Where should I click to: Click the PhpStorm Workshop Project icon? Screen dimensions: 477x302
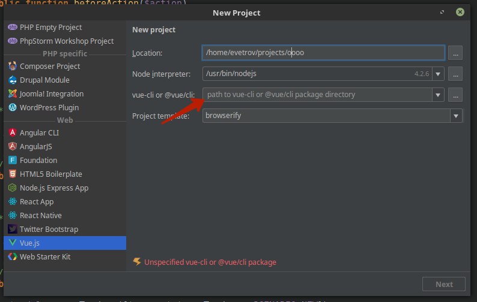13,41
